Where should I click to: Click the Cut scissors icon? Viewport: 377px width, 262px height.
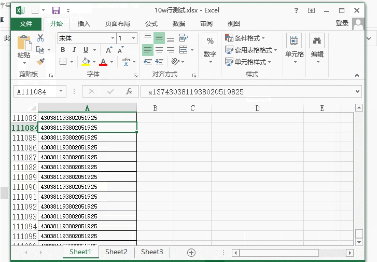[x=40, y=38]
